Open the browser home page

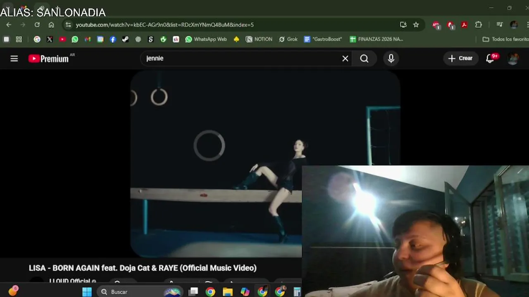click(51, 25)
